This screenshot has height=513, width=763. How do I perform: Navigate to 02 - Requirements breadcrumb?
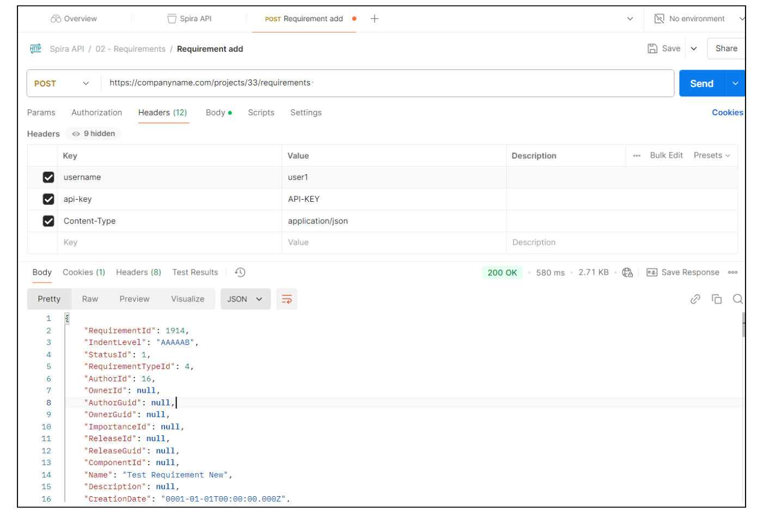coord(131,49)
